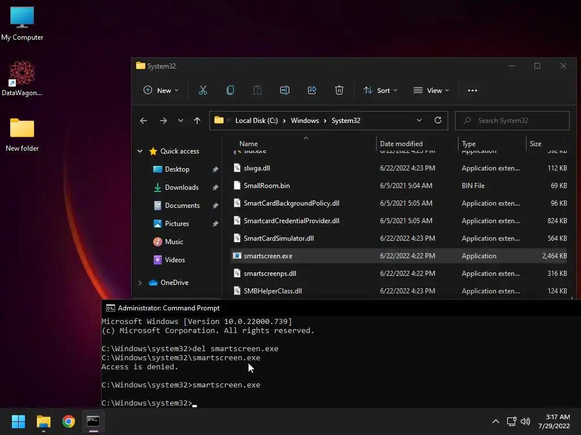Open the See more ellipsis menu
This screenshot has height=435, width=581.
(x=473, y=90)
